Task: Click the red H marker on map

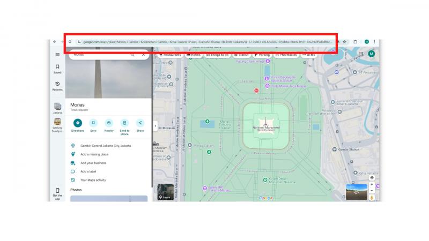Action: (256, 91)
